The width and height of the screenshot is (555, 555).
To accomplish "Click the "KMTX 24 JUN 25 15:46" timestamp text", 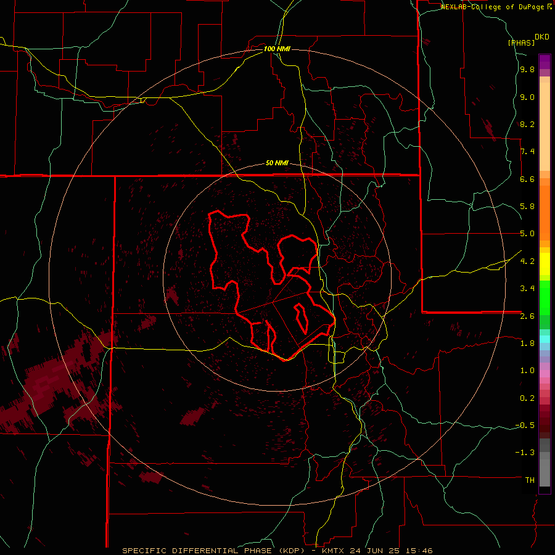I will tap(377, 551).
